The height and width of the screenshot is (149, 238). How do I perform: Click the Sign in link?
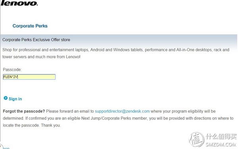[x=15, y=99]
